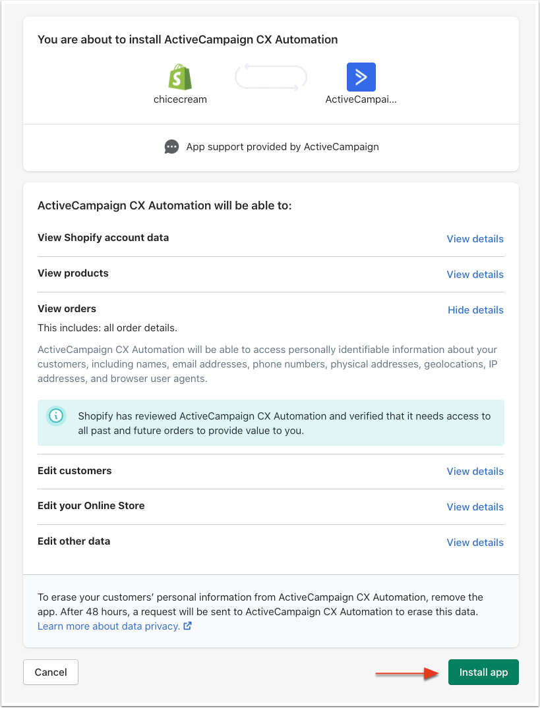This screenshot has width=540, height=708.
Task: Click the sync arrows between the logos
Action: click(271, 77)
